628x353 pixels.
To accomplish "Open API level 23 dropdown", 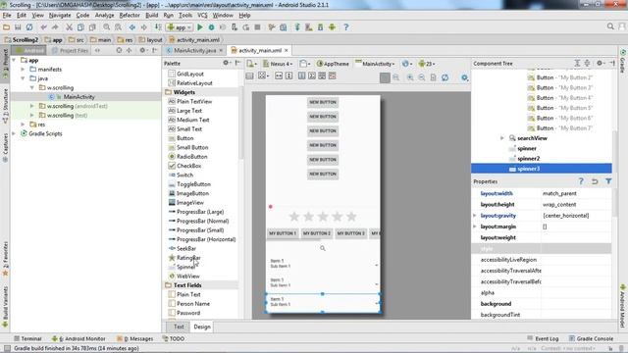I will (427, 64).
